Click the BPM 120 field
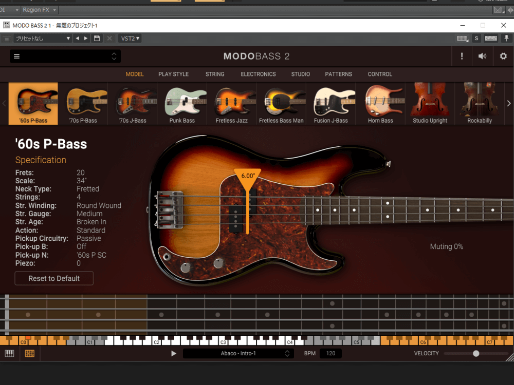 [x=331, y=354]
